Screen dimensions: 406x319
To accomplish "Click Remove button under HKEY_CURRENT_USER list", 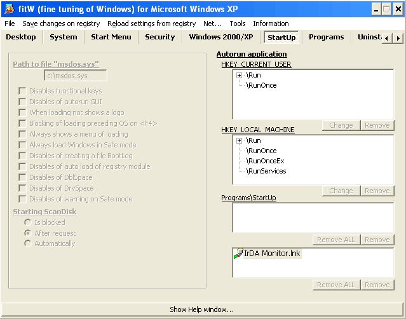I will pyautogui.click(x=377, y=125).
